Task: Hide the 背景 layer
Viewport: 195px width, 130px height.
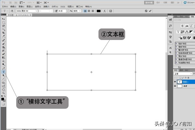Action: (x=175, y=86)
